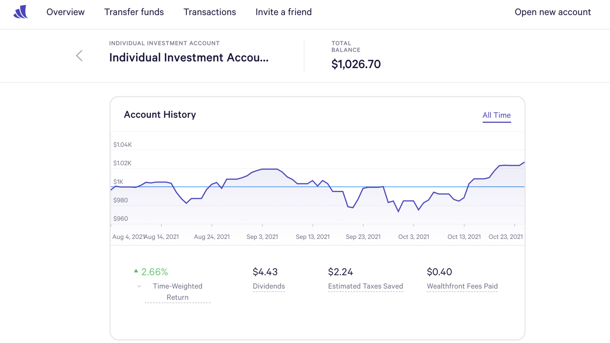The image size is (610, 343).
Task: Select Invite a friend link
Action: 283,12
